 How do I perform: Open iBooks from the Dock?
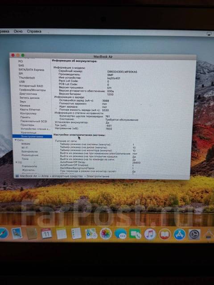click(x=165, y=234)
